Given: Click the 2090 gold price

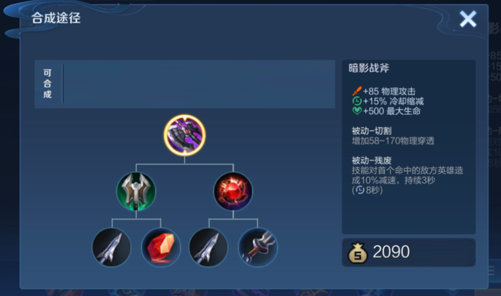Looking at the screenshot, I should 391,252.
